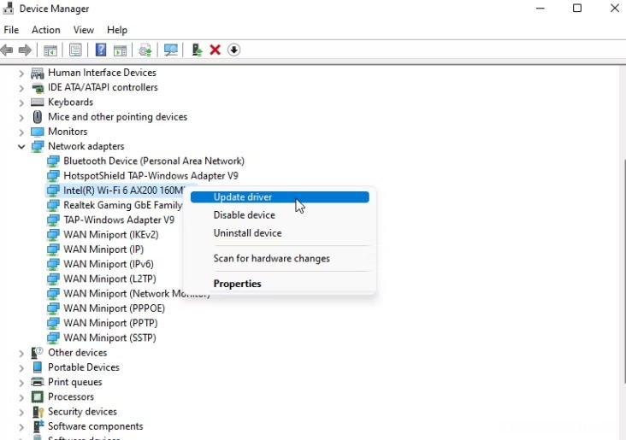
Task: Select WAN Miniport (IP)
Action: (103, 249)
